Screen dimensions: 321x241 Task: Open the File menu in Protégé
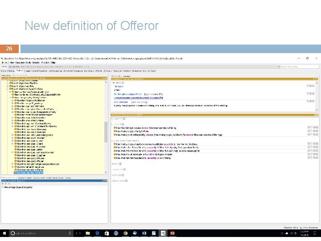point(3,62)
